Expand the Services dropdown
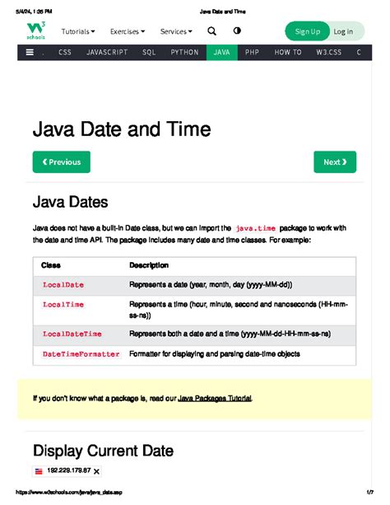 [x=176, y=31]
